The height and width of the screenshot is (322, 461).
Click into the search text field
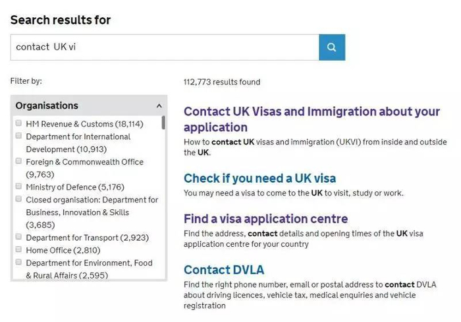coord(165,48)
